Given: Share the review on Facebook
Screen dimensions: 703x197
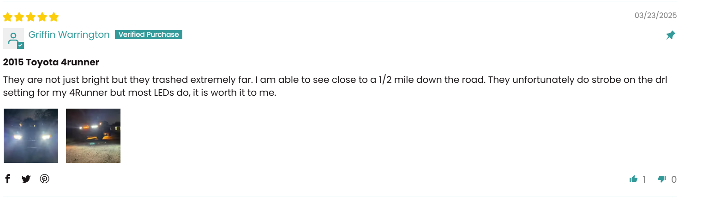Looking at the screenshot, I should [7, 179].
